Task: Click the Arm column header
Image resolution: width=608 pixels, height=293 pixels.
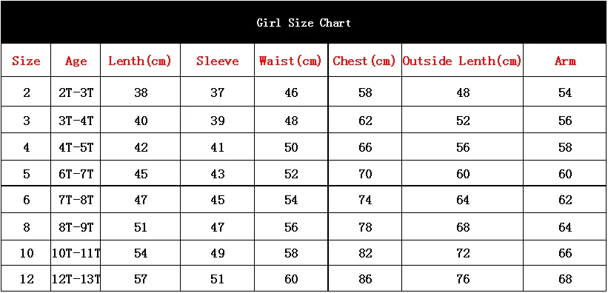Action: [565, 61]
